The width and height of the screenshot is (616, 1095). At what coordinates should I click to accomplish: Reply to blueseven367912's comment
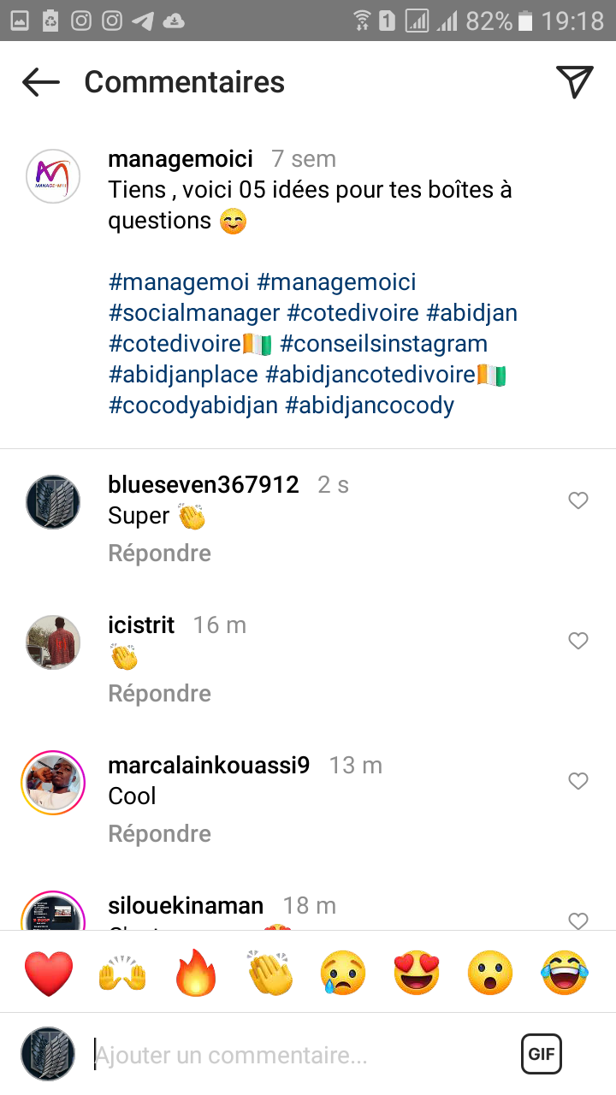[x=159, y=553]
